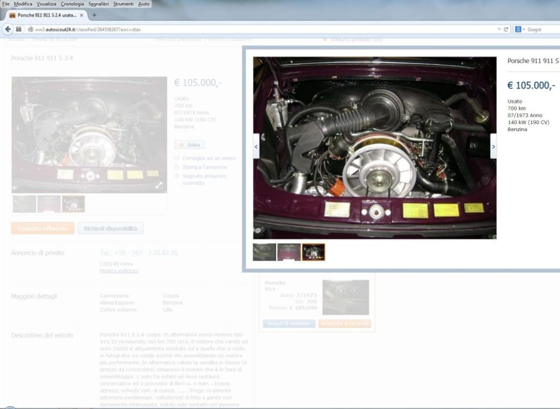The height and width of the screenshot is (409, 560).
Task: Click the Mostra indirizzo link
Action: pos(119,271)
